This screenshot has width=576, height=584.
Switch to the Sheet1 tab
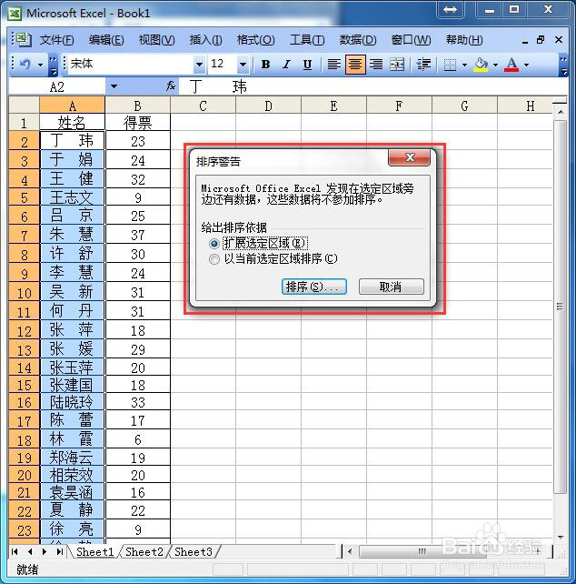94,551
